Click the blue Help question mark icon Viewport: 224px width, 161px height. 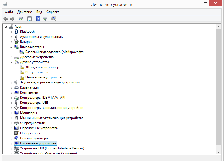pos(38,19)
